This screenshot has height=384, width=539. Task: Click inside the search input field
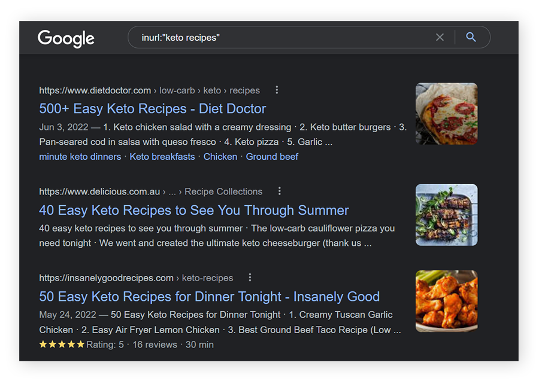click(269, 37)
